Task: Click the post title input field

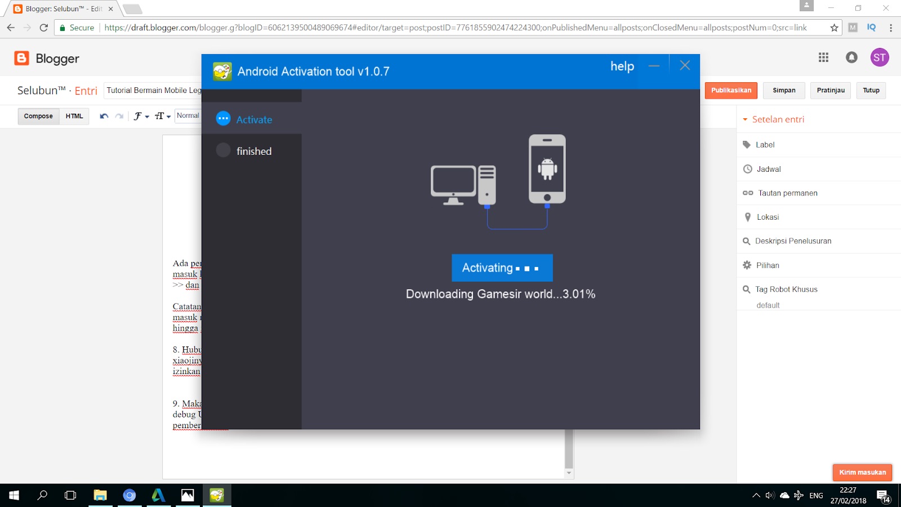Action: click(x=153, y=90)
